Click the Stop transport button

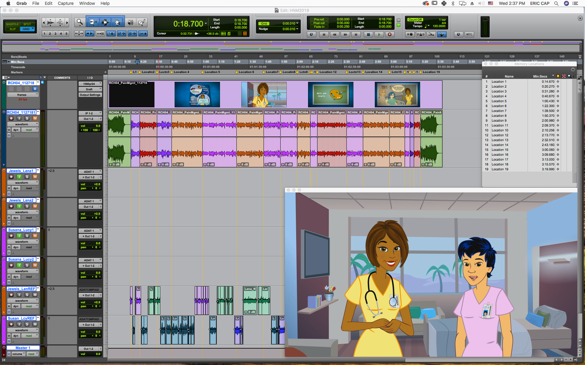[x=368, y=34]
